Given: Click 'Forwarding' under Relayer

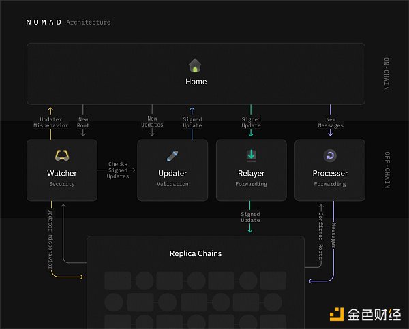Looking at the screenshot, I should coord(251,184).
